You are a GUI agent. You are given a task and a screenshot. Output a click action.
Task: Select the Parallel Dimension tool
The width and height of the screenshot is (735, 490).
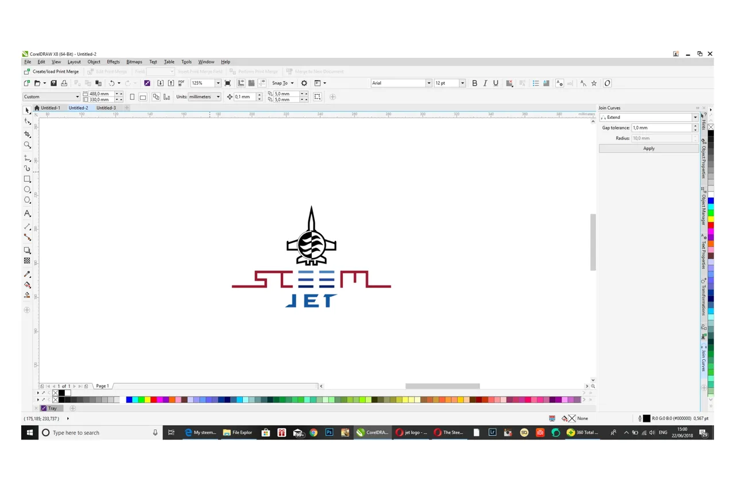tap(27, 227)
